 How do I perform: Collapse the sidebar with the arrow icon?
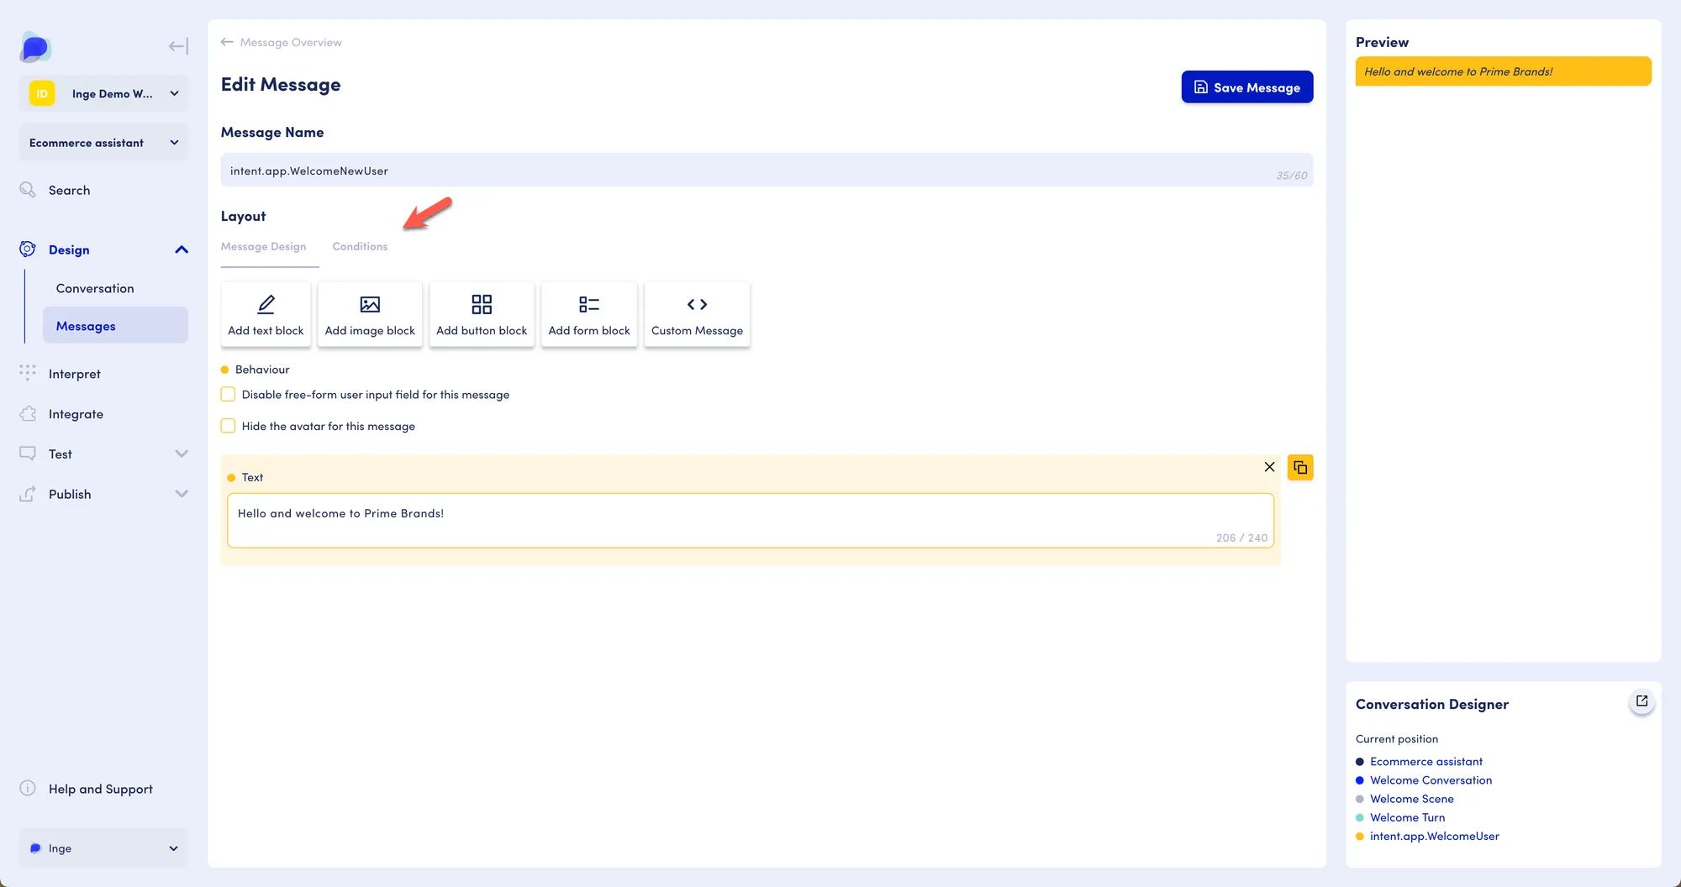[178, 46]
